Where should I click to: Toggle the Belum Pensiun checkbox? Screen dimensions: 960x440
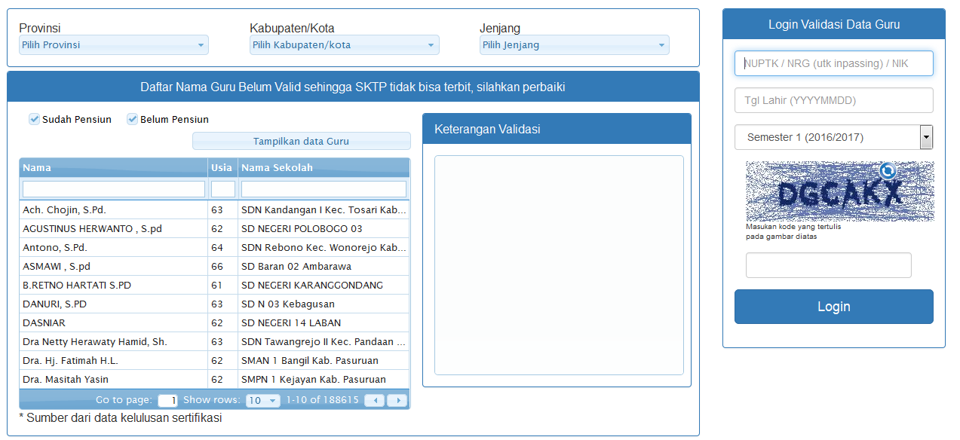[132, 119]
